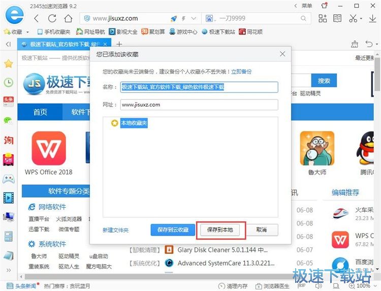
Task: Close the 您已添加该收藏 dialog
Action: [282, 54]
